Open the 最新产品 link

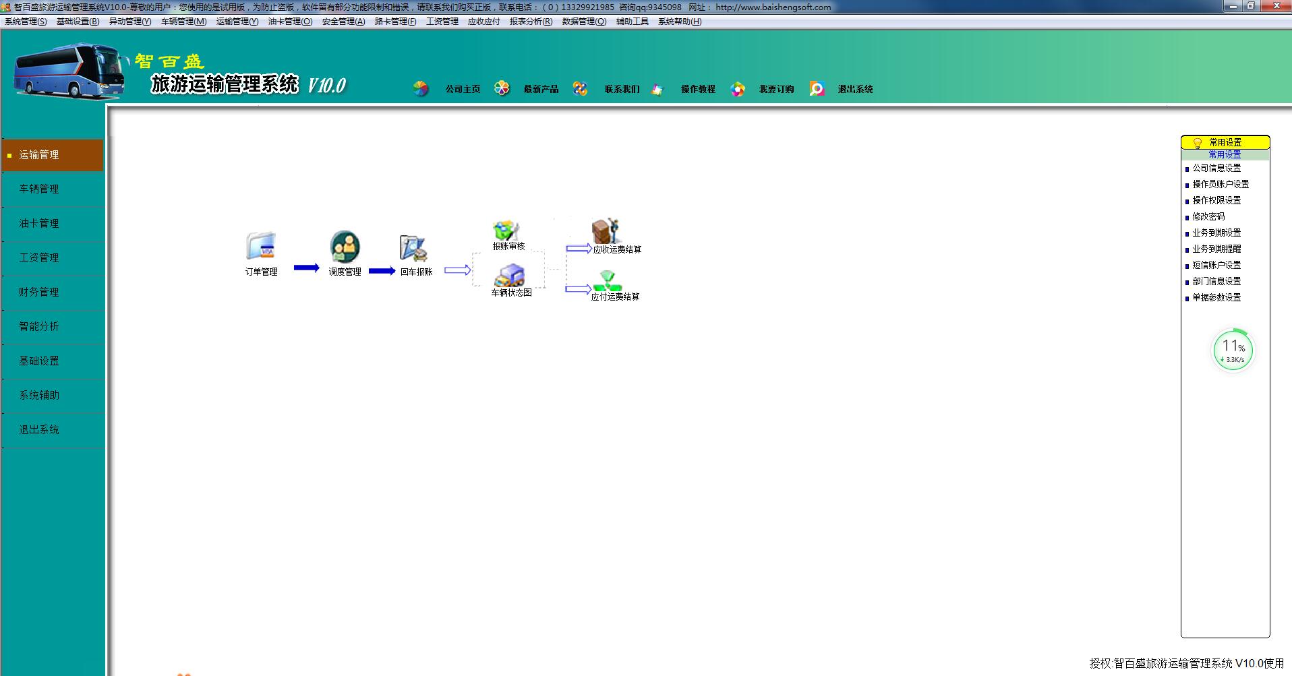[x=541, y=89]
